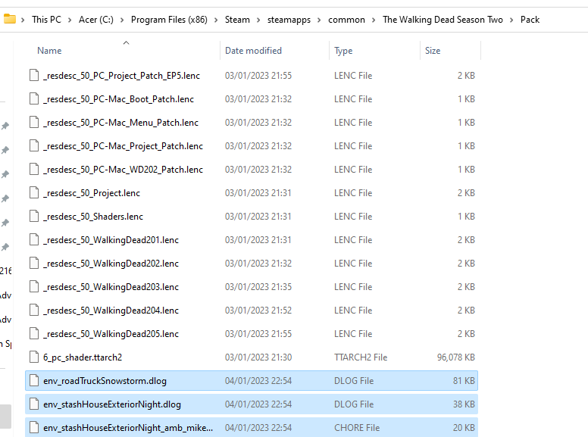Sort files by Name column header
Image resolution: width=588 pixels, height=437 pixels.
coord(49,51)
